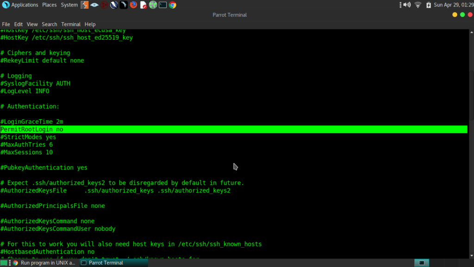Open the Edit menu in terminal
The width and height of the screenshot is (474, 267).
(x=19, y=24)
